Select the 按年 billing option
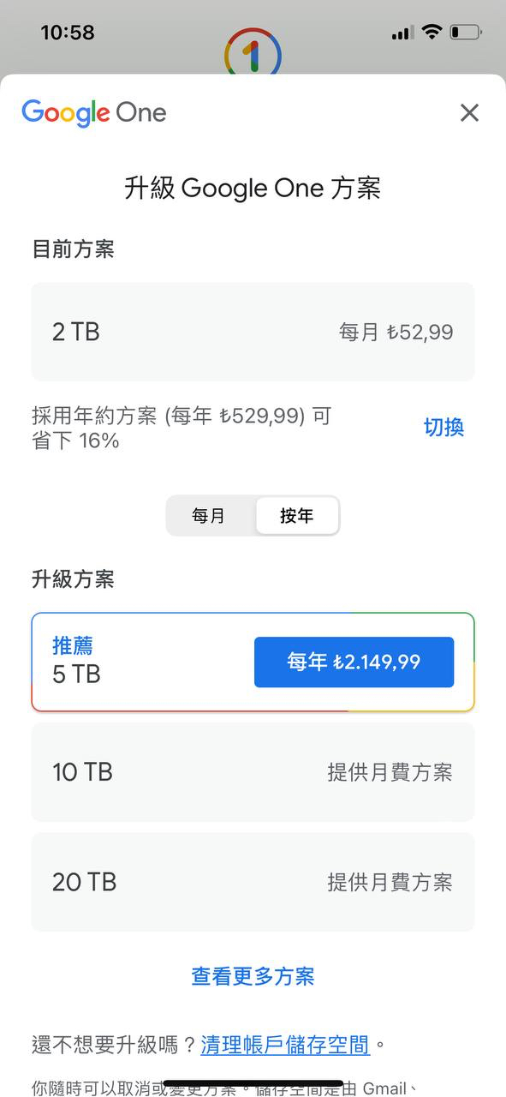Screen dimensions: 506x1097 click(297, 516)
